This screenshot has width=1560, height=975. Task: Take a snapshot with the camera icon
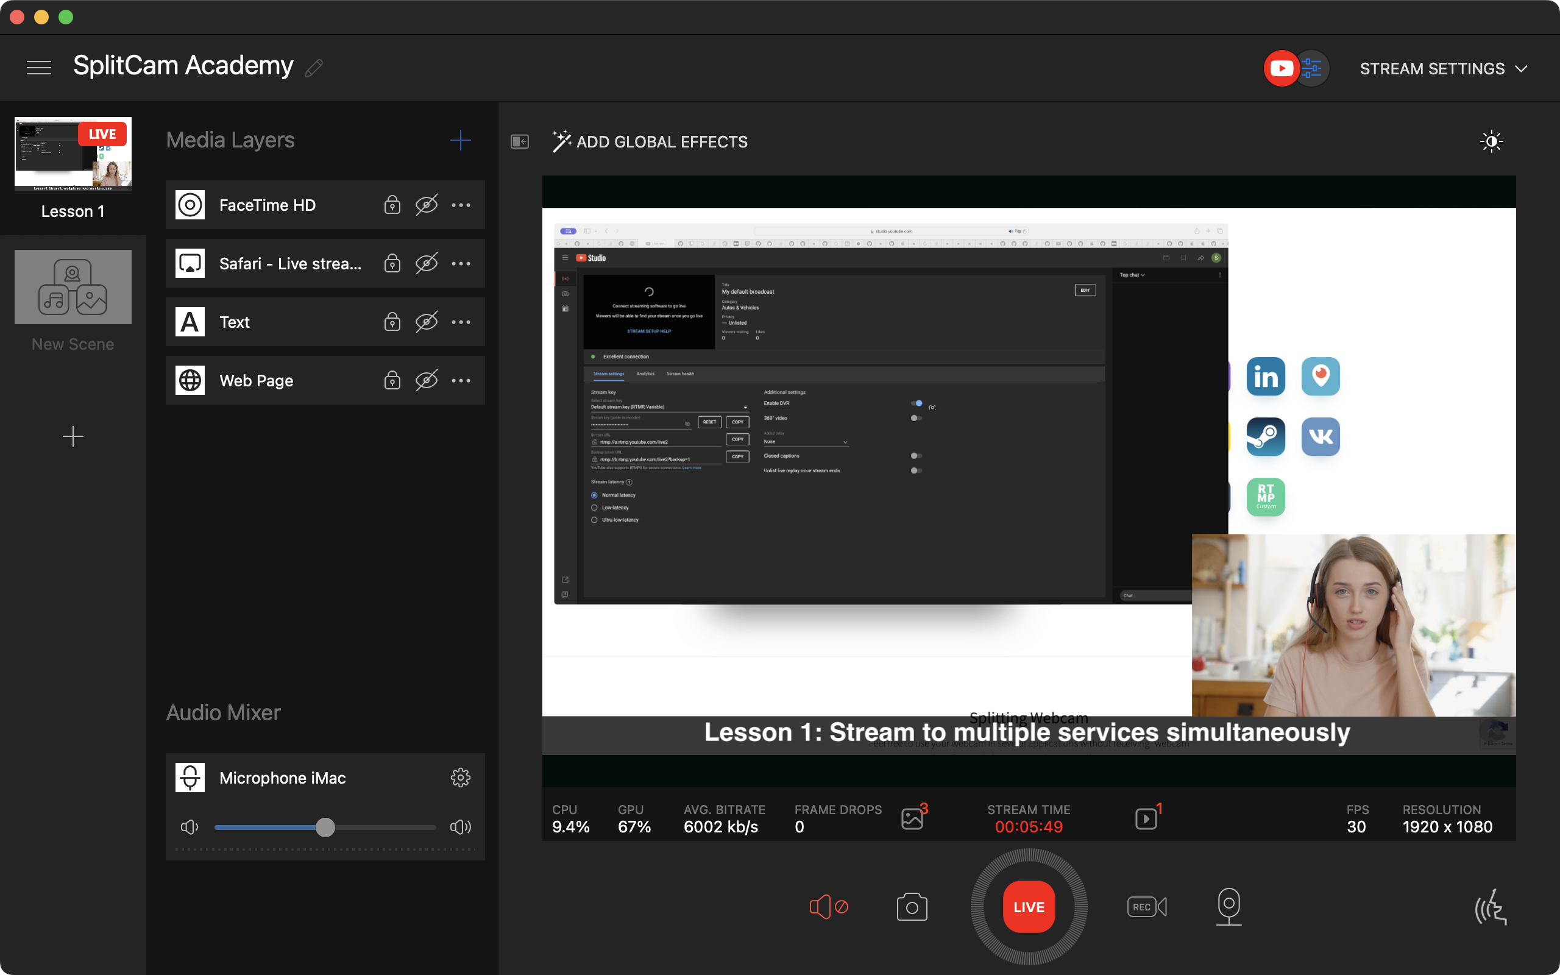click(912, 907)
